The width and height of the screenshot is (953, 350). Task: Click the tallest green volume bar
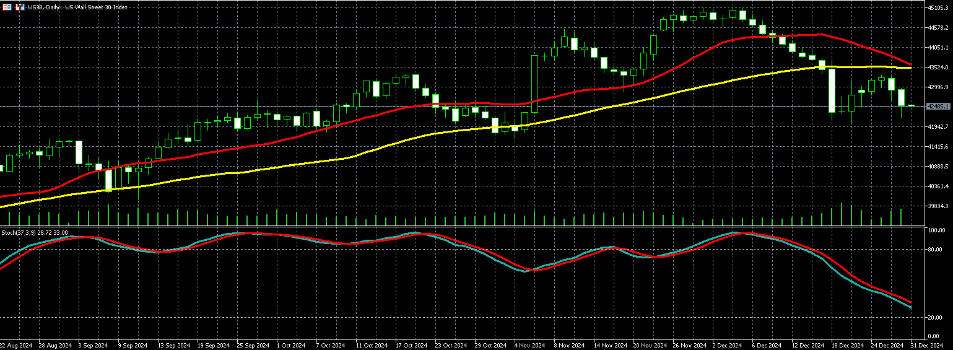pos(842,214)
